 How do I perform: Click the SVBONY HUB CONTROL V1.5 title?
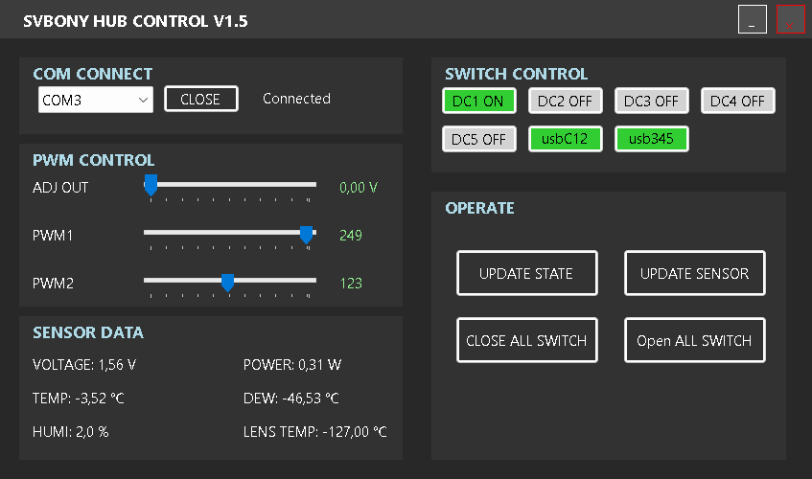click(x=135, y=21)
